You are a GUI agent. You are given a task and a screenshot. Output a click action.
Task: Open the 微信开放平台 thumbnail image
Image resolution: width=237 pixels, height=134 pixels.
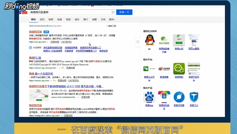(194, 69)
